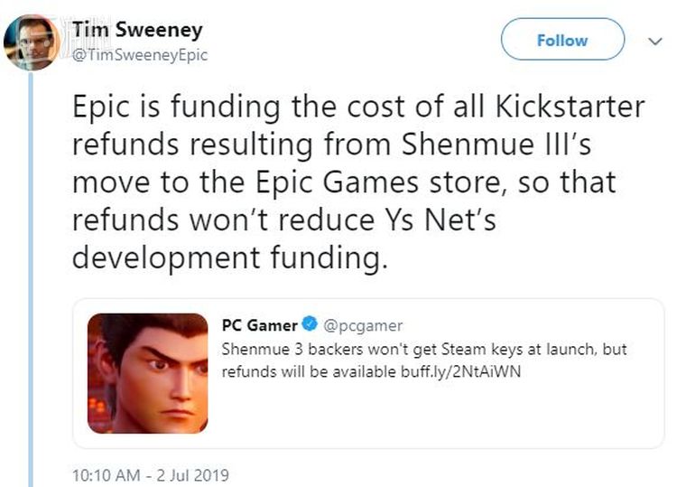
Task: Click the @TimSweeneyEpic handle
Action: tap(140, 54)
